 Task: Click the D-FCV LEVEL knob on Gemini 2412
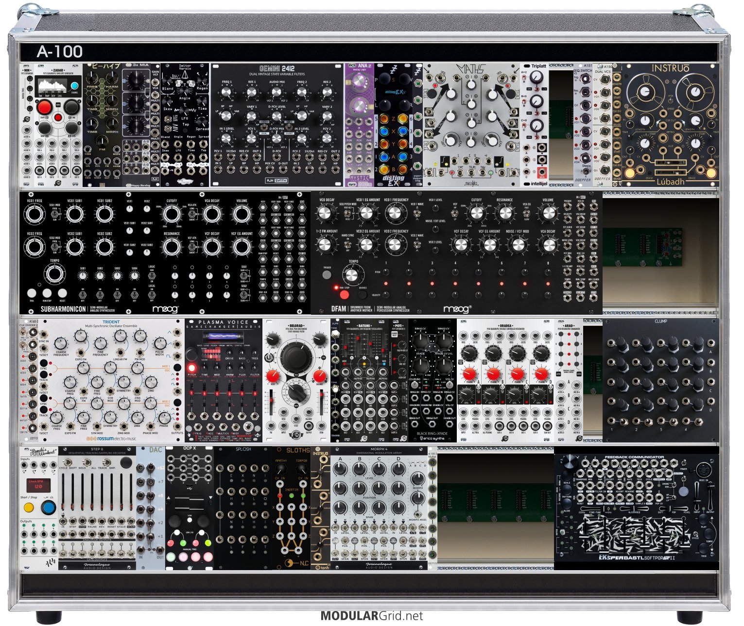[277, 116]
